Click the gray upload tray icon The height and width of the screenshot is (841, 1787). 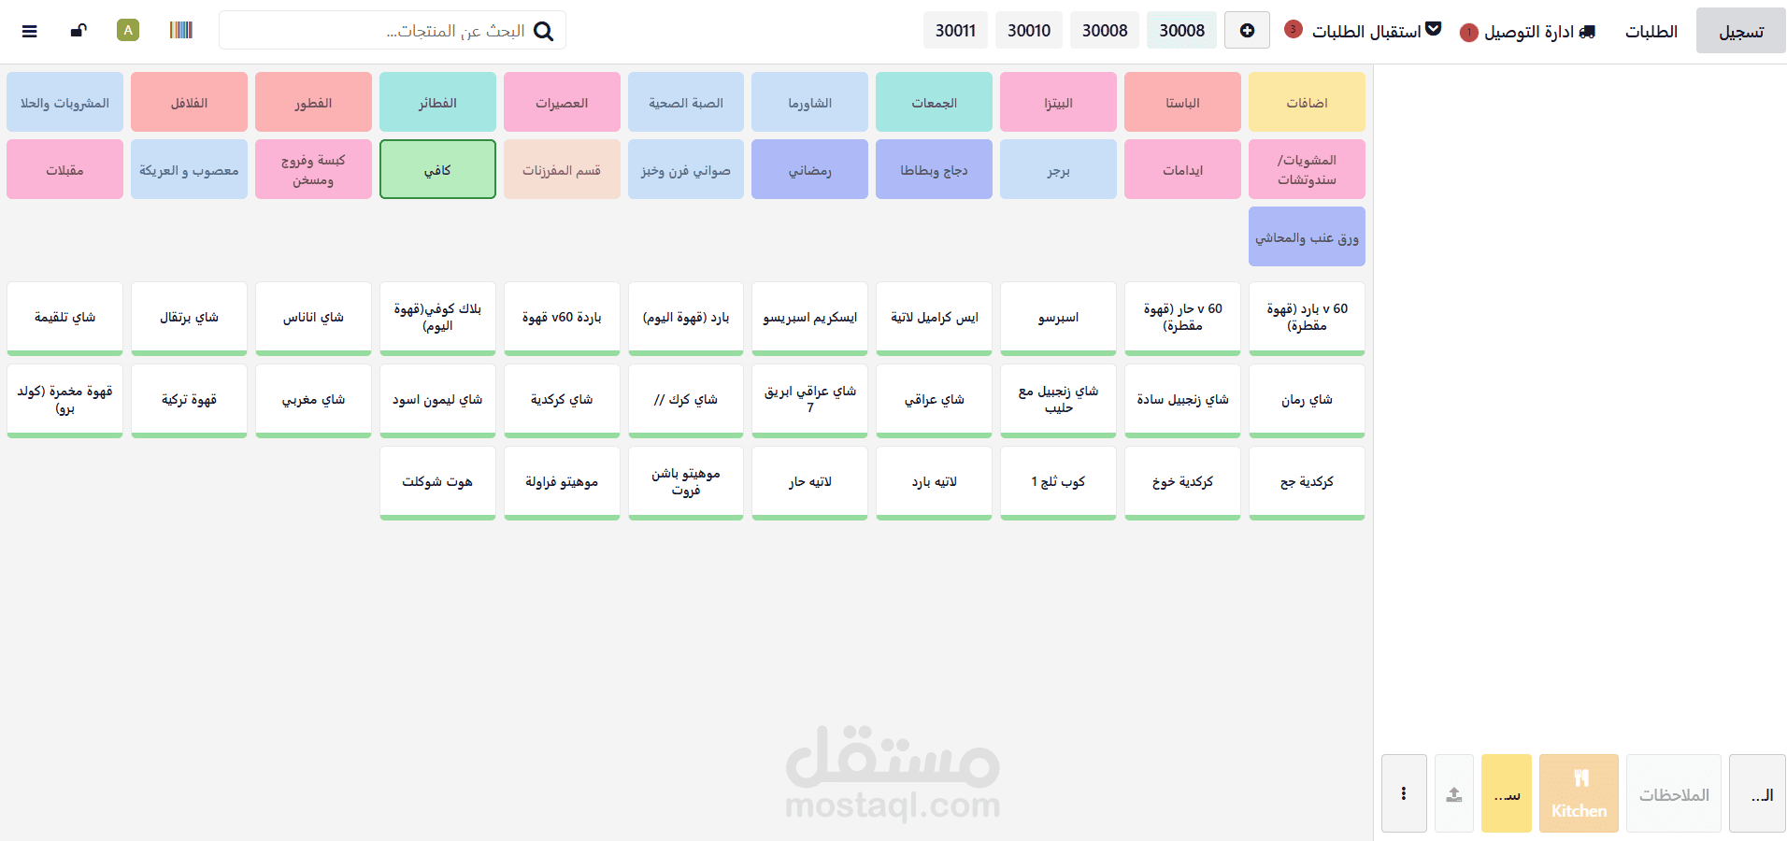pos(1454,793)
